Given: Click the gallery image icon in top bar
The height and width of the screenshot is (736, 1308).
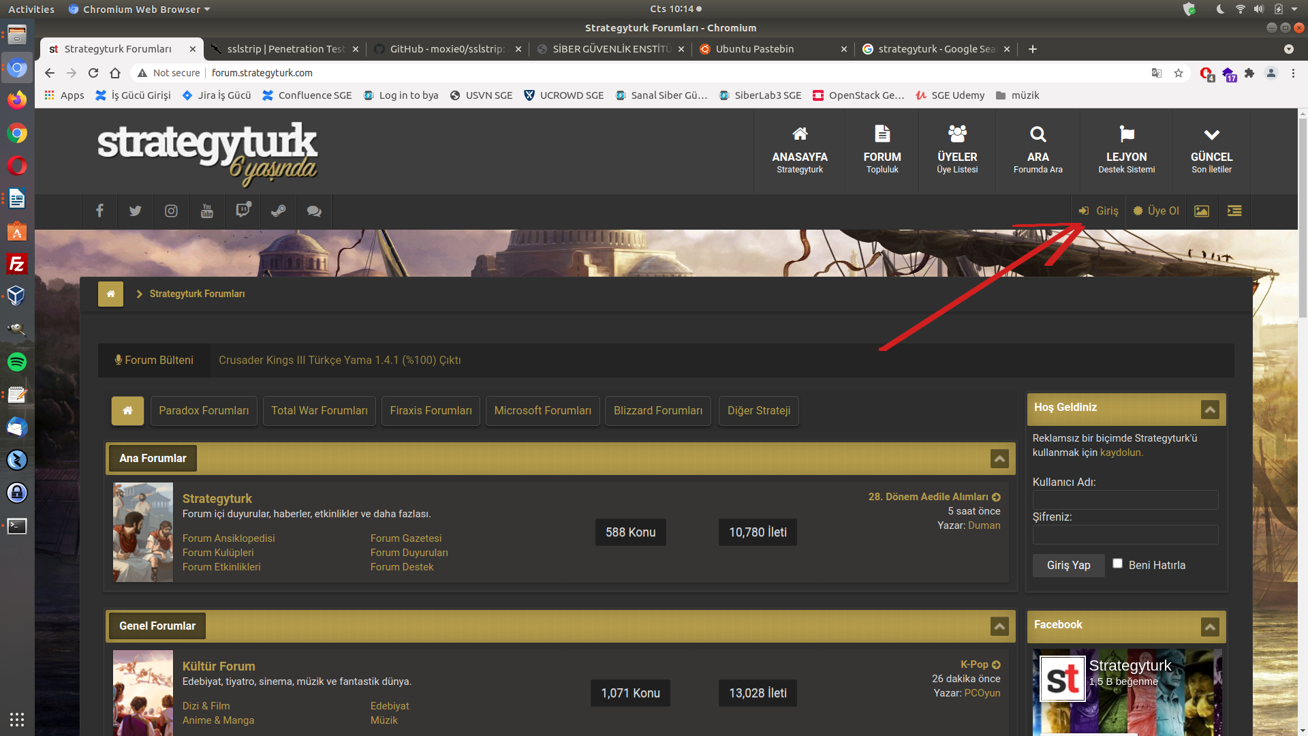Looking at the screenshot, I should click(1202, 211).
